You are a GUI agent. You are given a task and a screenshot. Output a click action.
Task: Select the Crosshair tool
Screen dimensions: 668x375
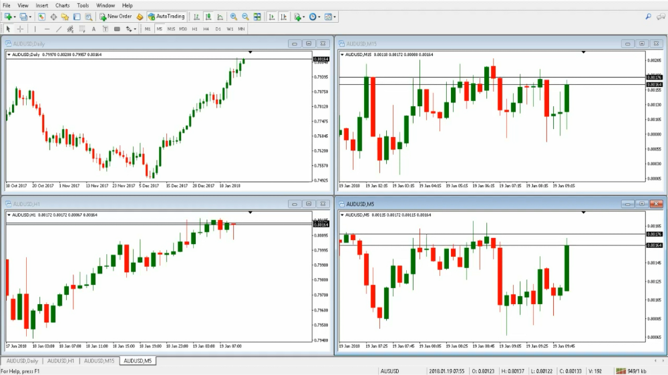20,29
